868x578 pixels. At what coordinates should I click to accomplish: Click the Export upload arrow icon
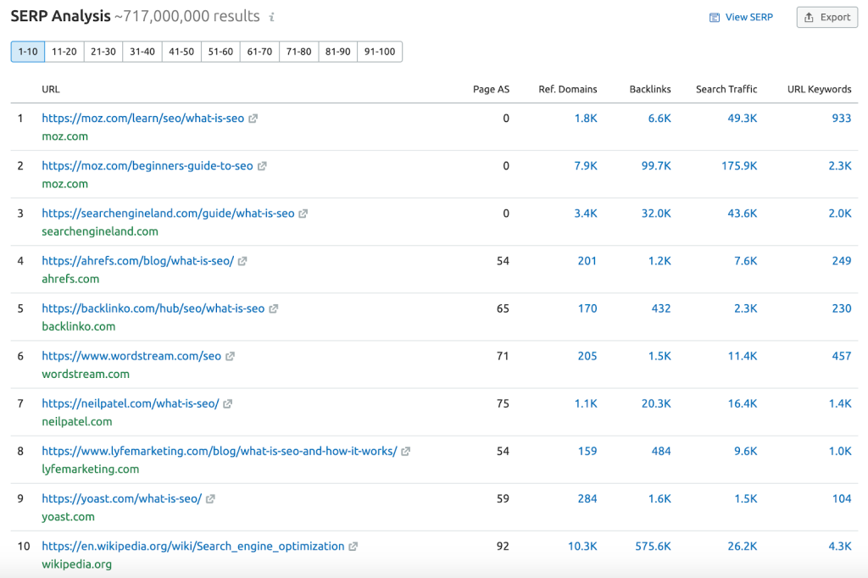[809, 17]
